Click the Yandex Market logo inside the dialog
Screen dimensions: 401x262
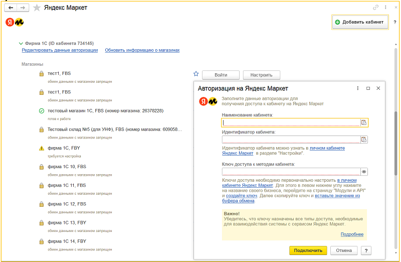[x=208, y=101]
